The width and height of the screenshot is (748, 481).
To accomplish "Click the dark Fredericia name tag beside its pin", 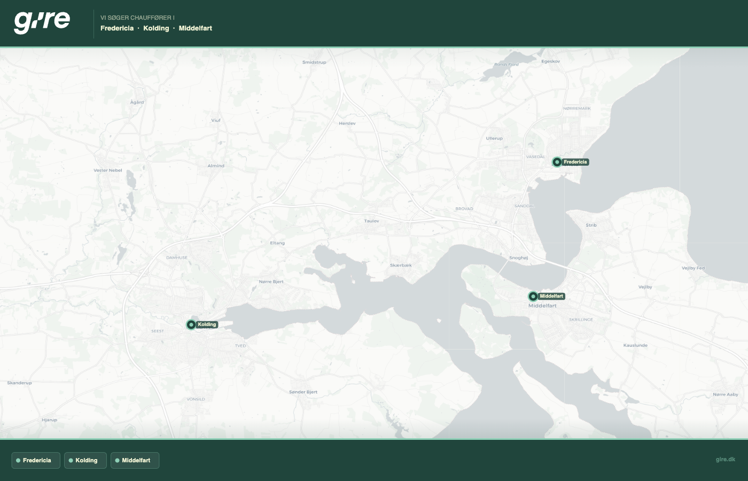I will (x=575, y=162).
